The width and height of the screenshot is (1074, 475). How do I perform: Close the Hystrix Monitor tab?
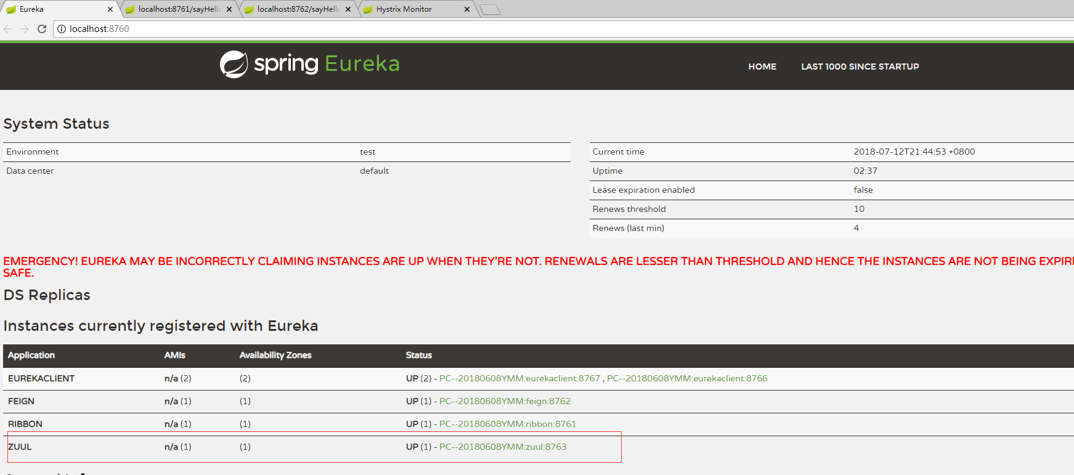click(x=467, y=9)
